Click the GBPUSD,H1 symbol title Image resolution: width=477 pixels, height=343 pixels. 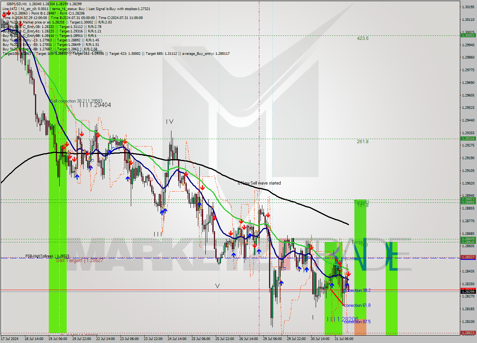coord(16,3)
